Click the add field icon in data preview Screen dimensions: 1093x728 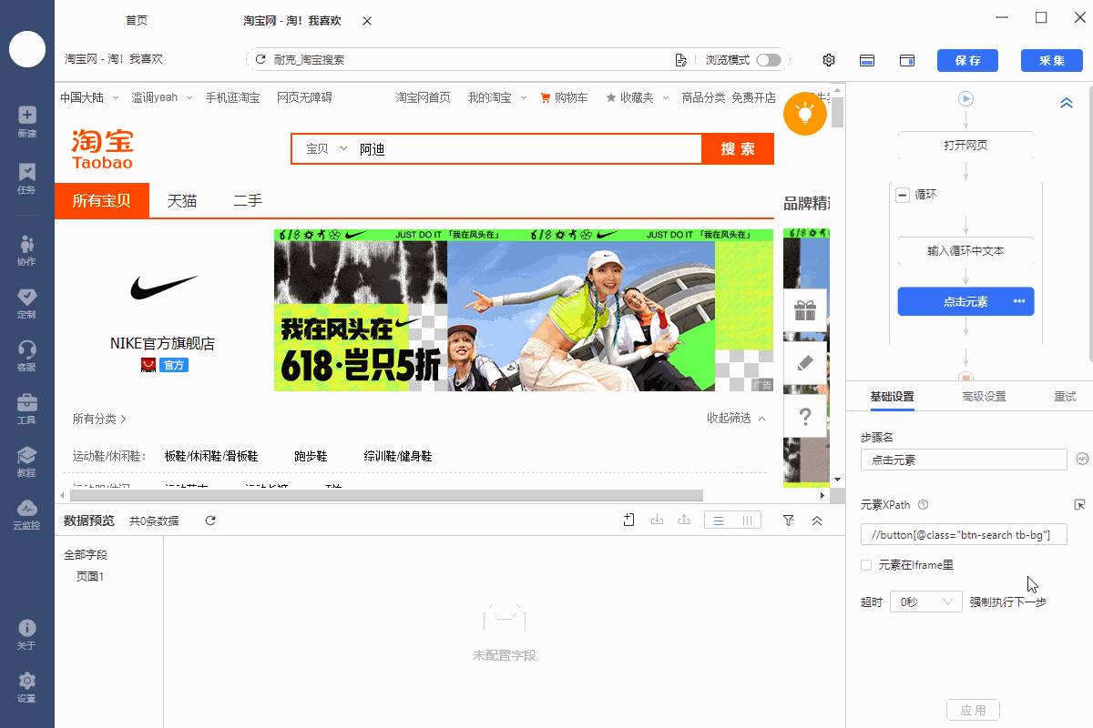pos(629,521)
